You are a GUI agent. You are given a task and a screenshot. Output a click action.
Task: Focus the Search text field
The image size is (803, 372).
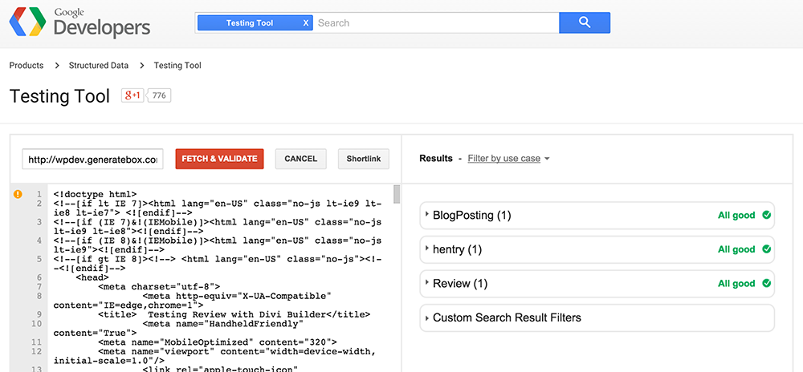[x=436, y=23]
